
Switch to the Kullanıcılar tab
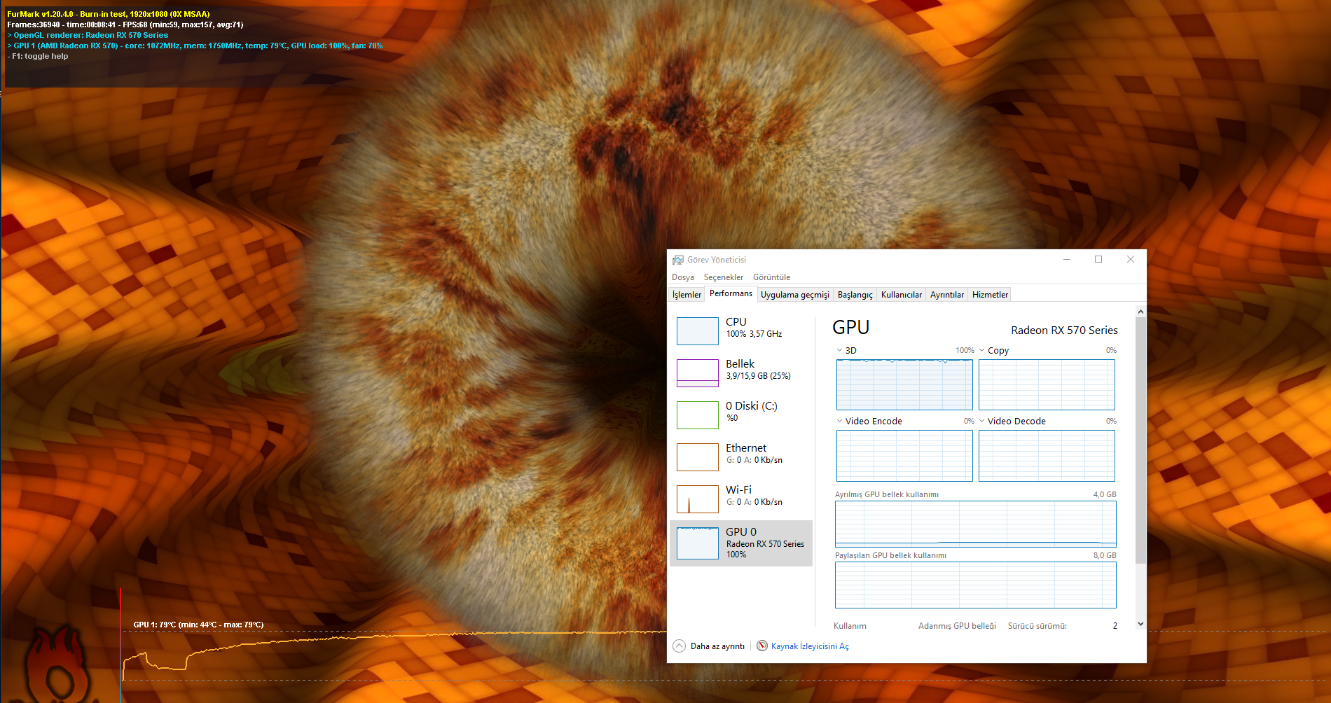pyautogui.click(x=902, y=295)
